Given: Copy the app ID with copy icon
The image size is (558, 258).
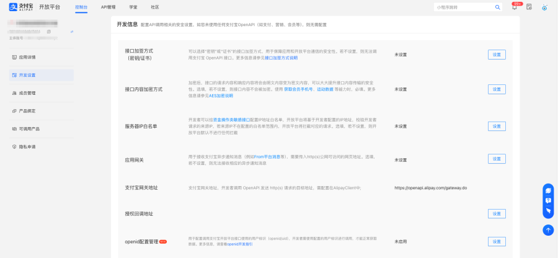Looking at the screenshot, I should [x=49, y=32].
